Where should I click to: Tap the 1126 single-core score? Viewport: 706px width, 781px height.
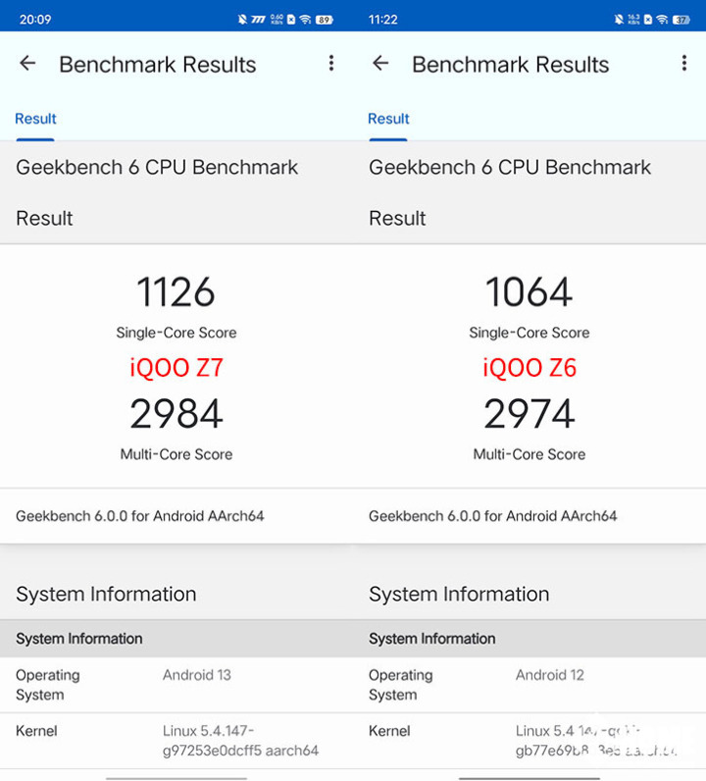tap(176, 292)
